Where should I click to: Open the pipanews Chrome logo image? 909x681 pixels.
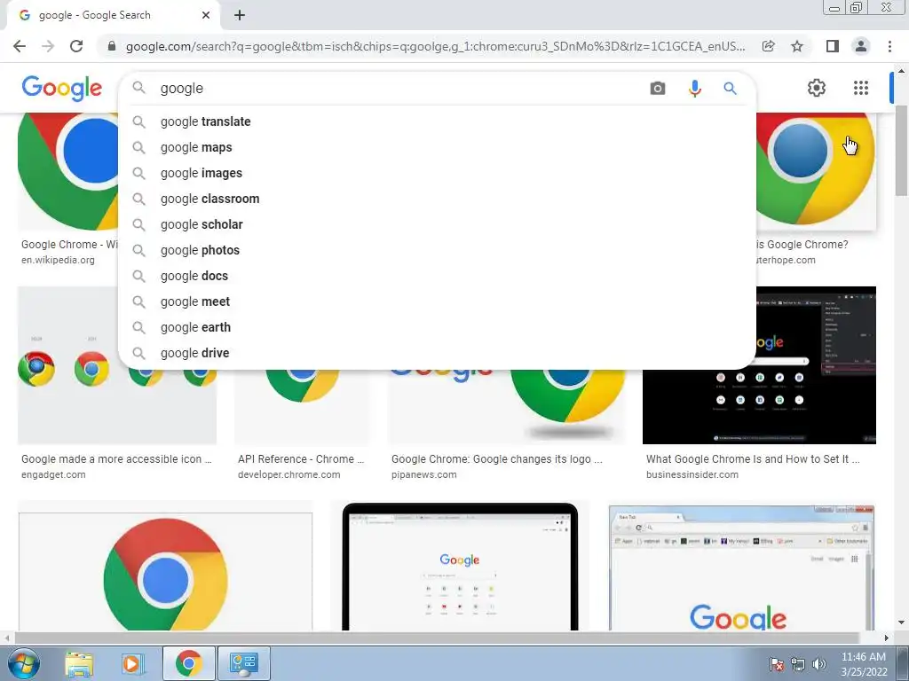[507, 406]
